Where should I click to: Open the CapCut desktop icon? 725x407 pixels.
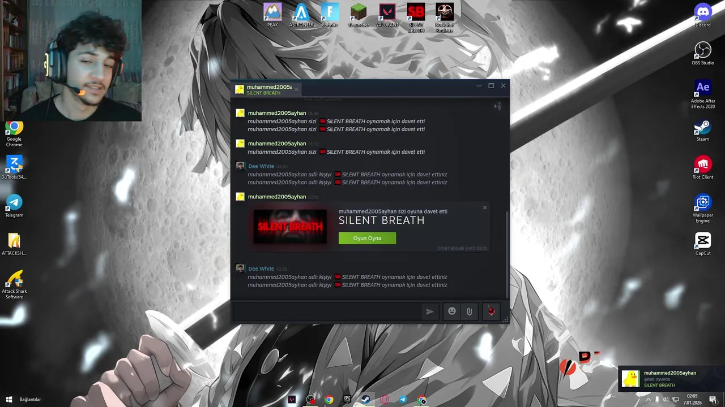pyautogui.click(x=703, y=244)
